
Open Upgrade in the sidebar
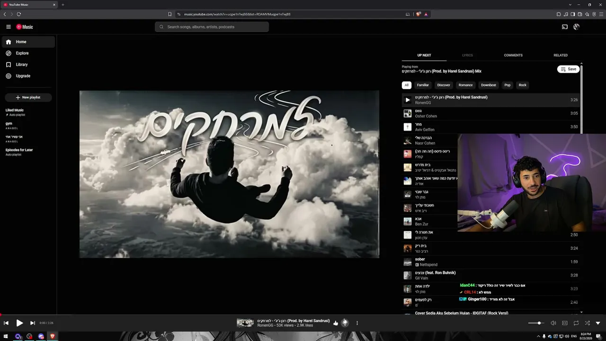click(x=28, y=76)
